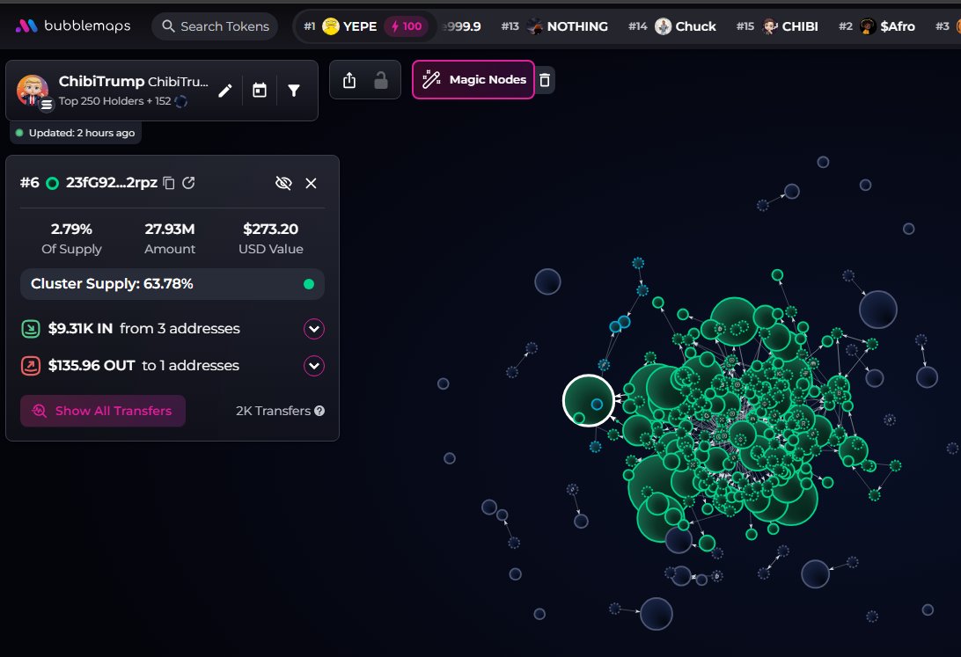The height and width of the screenshot is (657, 961).
Task: Open address in explorer icon
Action: 188,182
